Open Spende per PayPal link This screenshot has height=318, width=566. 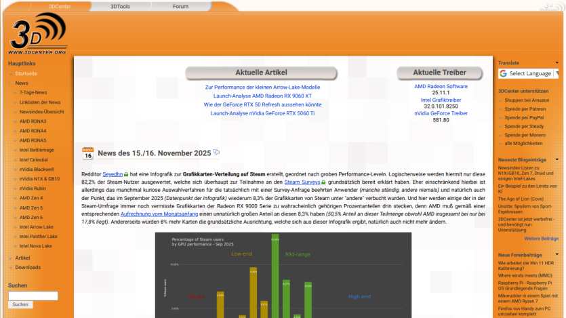(x=524, y=118)
